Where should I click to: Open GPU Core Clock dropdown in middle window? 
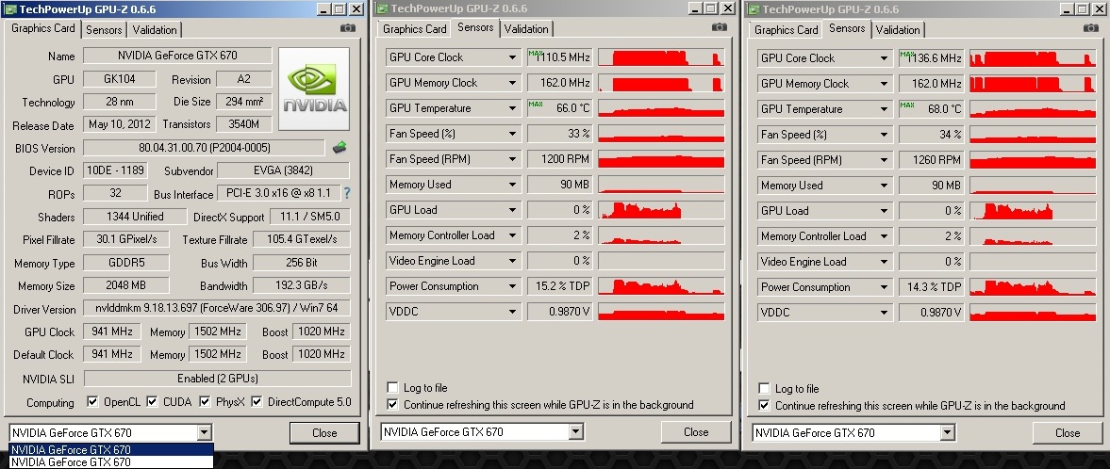click(x=512, y=57)
